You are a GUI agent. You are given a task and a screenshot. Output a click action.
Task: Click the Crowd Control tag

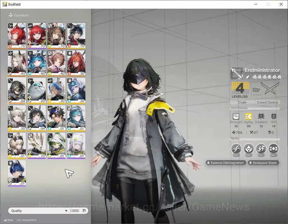coord(268,102)
